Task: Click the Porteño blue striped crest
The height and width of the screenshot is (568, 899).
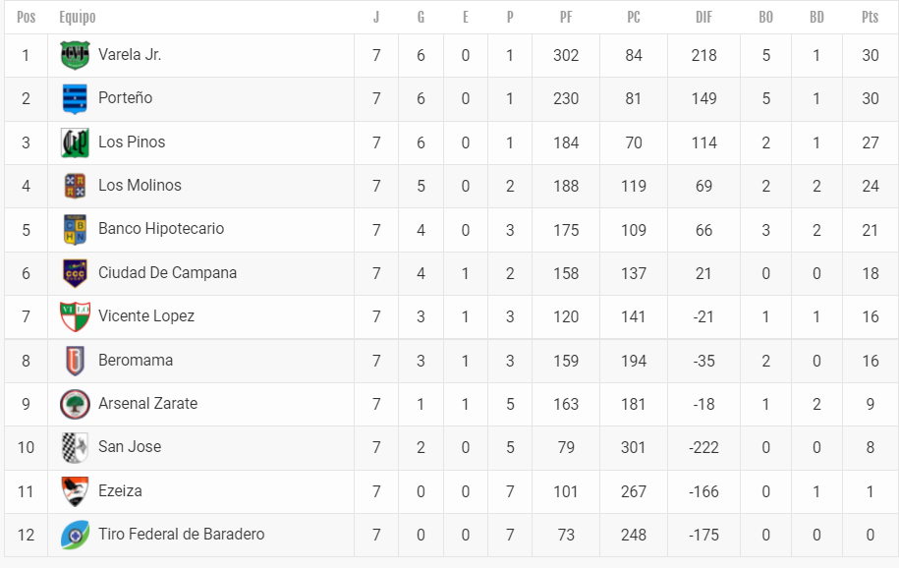Action: click(75, 98)
